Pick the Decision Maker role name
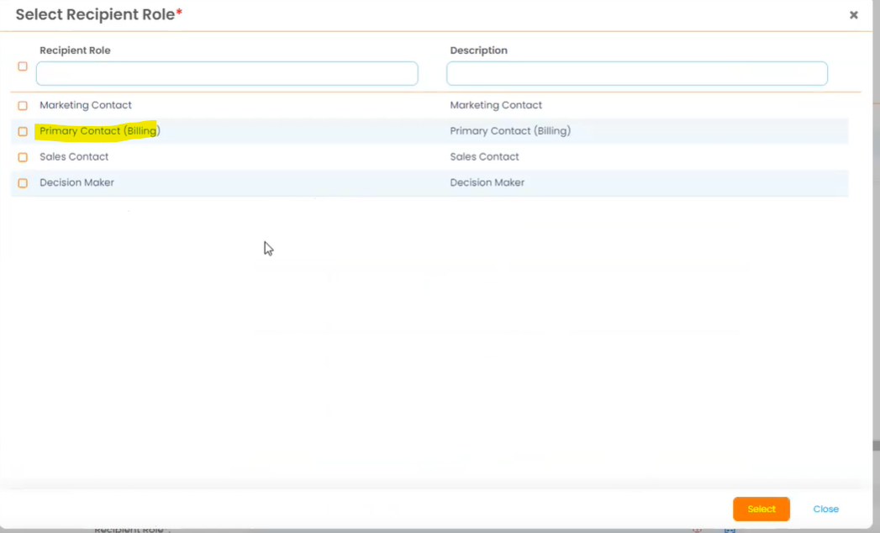This screenshot has height=533, width=880. click(x=76, y=182)
